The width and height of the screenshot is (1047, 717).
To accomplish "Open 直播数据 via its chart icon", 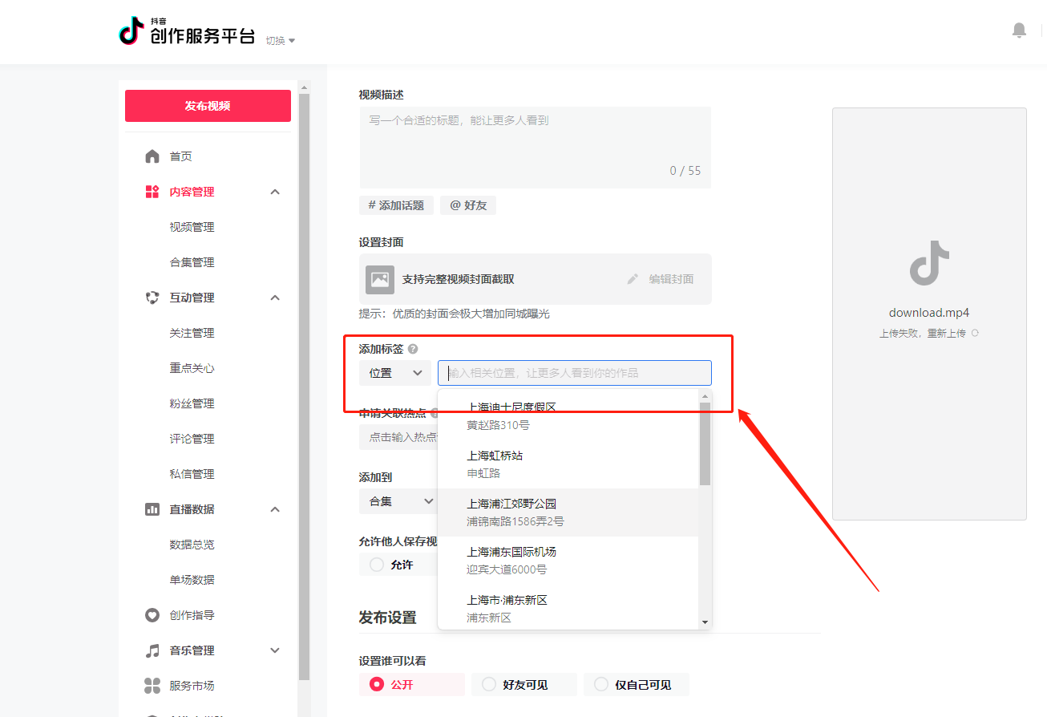I will (x=152, y=508).
